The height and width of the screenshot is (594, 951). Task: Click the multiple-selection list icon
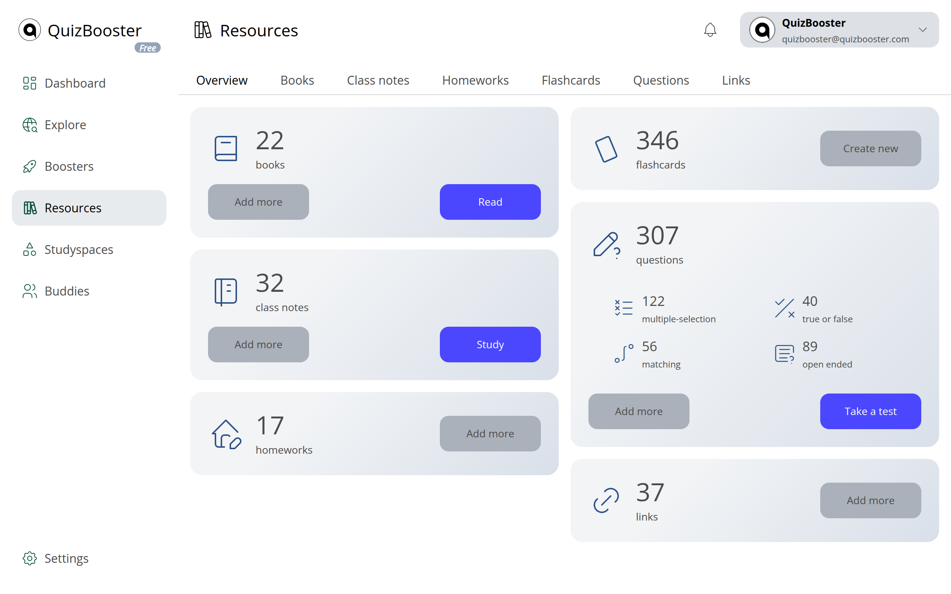(x=624, y=308)
